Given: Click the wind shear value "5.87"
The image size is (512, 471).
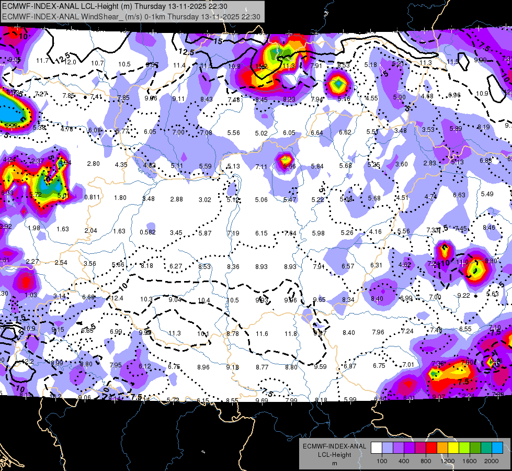Looking at the screenshot, I should tap(204, 233).
